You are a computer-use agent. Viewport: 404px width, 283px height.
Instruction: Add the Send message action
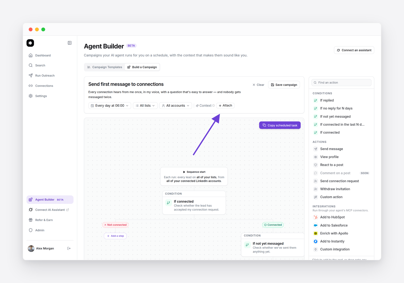(341, 149)
